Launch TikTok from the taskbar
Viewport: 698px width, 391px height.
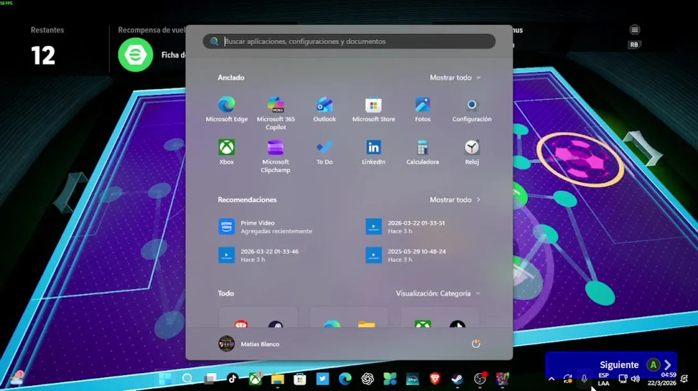233,379
